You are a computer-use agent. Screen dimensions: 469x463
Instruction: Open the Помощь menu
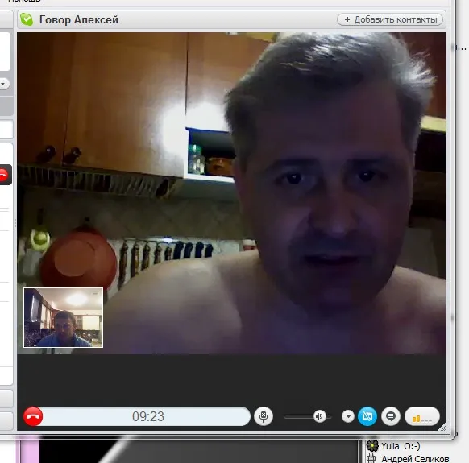coord(24,1)
